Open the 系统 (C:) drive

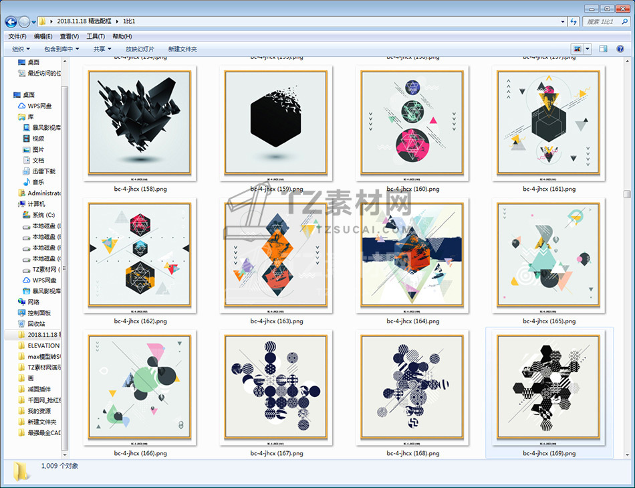click(39, 215)
